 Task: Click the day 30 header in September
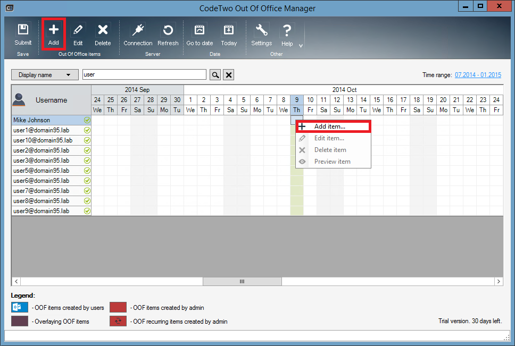click(x=177, y=100)
